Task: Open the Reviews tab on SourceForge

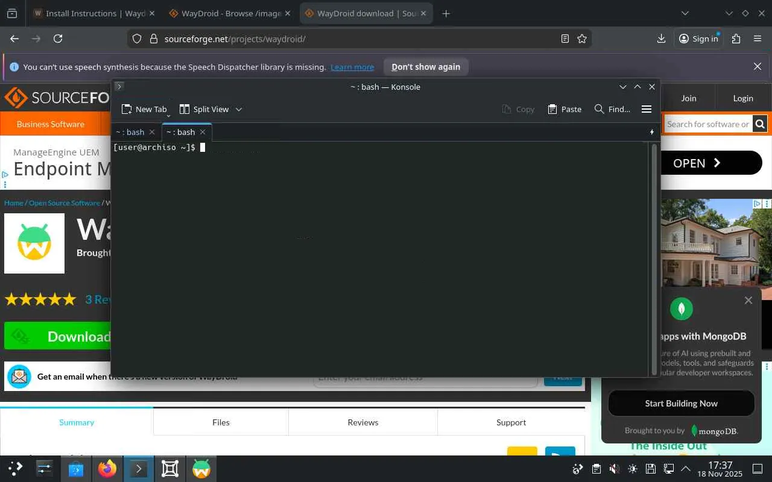Action: click(363, 422)
